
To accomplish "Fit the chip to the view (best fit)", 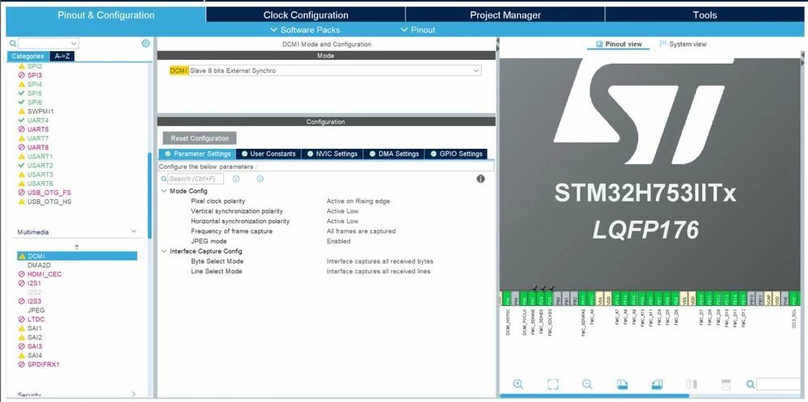I will click(x=553, y=384).
